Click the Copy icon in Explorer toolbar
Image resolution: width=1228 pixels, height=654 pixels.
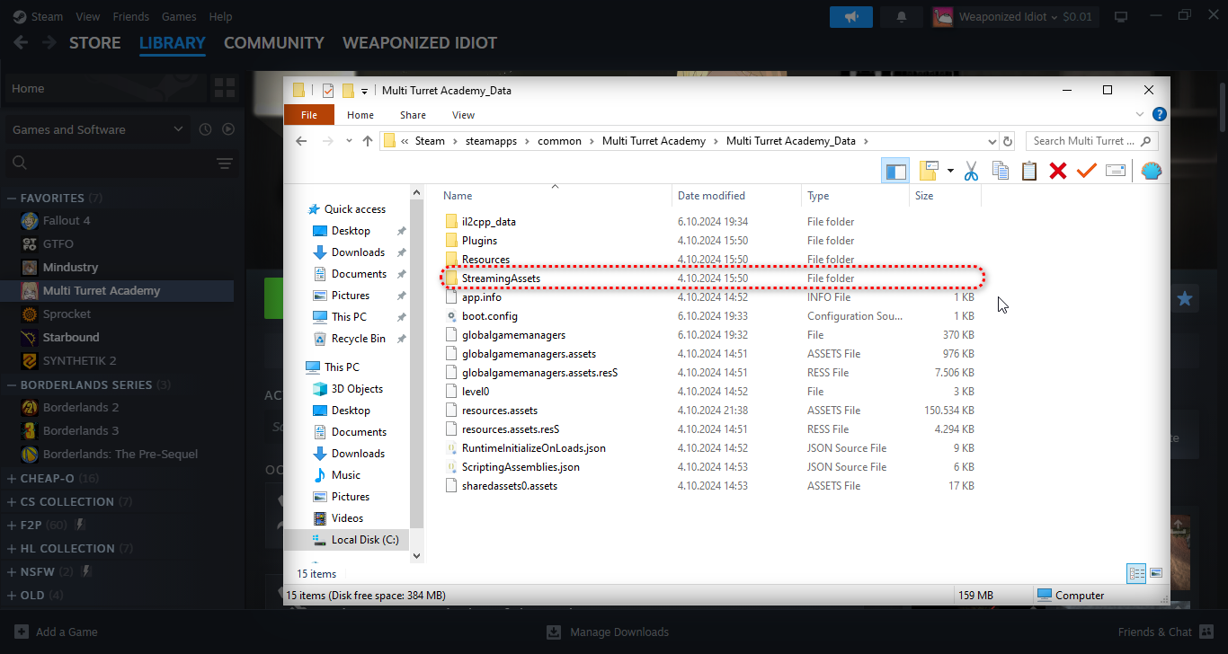(x=1000, y=171)
